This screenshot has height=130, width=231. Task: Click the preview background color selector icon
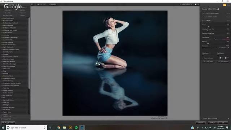(x=196, y=4)
